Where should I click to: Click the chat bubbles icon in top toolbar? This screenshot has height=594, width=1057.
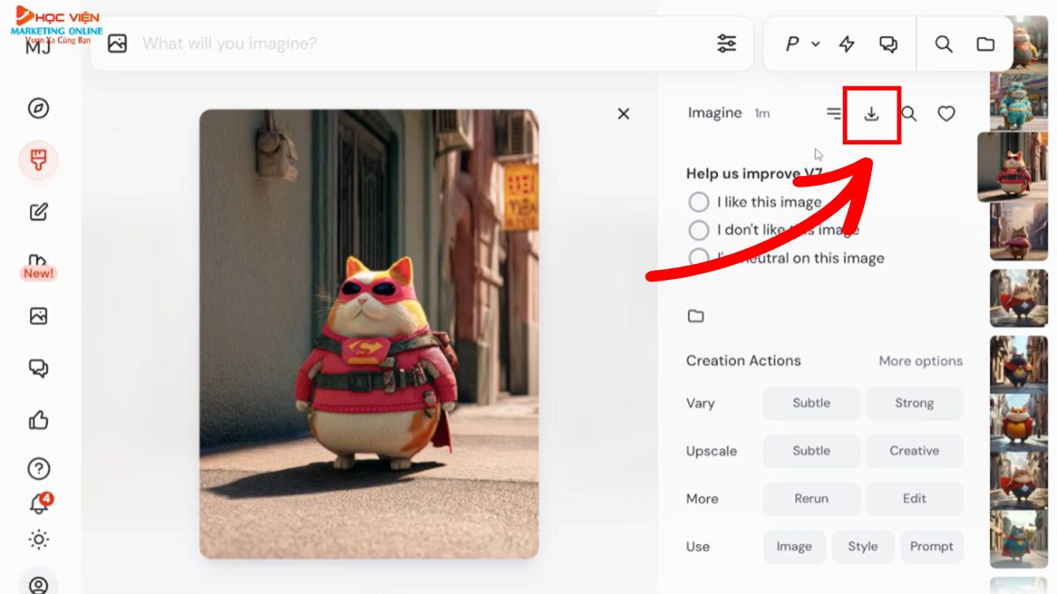tap(888, 43)
